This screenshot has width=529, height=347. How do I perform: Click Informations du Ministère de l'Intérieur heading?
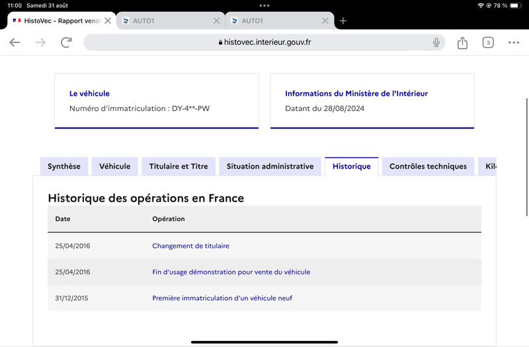356,93
